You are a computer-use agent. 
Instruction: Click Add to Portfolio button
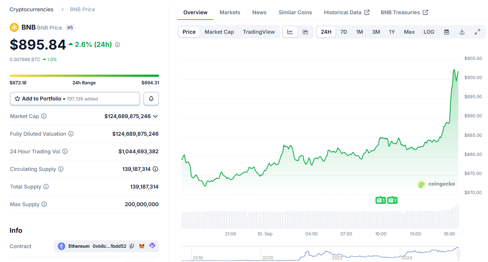point(75,99)
